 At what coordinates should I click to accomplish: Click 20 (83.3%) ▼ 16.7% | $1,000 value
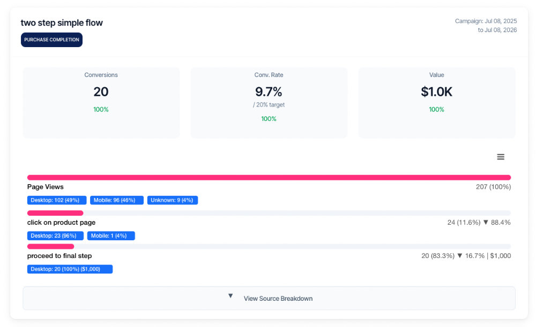click(466, 256)
